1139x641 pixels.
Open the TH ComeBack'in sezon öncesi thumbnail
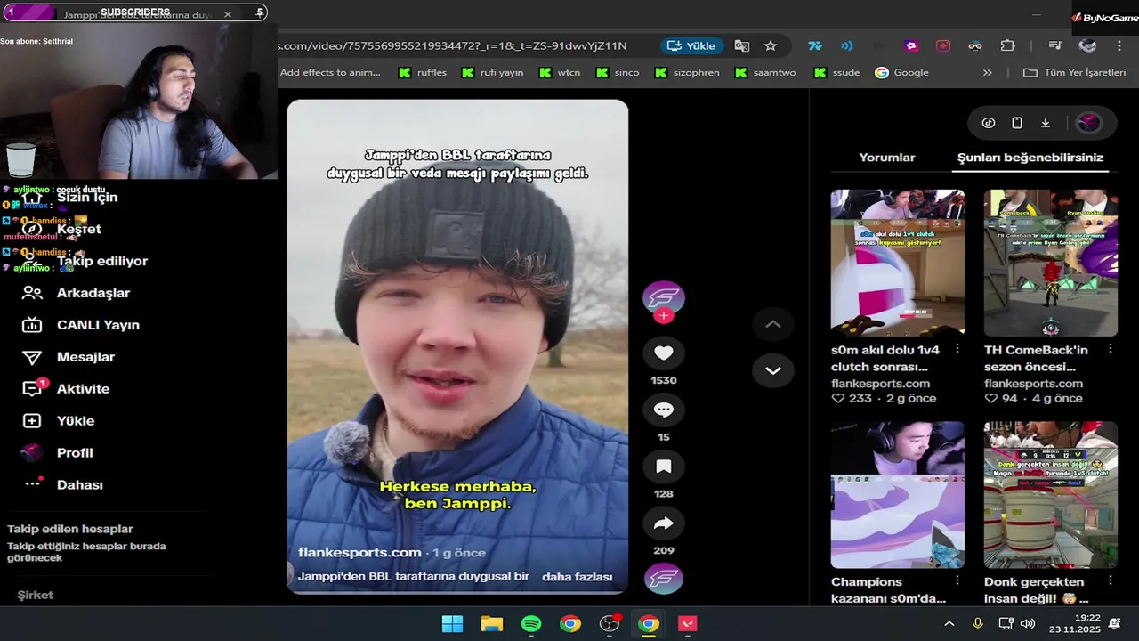point(1050,263)
